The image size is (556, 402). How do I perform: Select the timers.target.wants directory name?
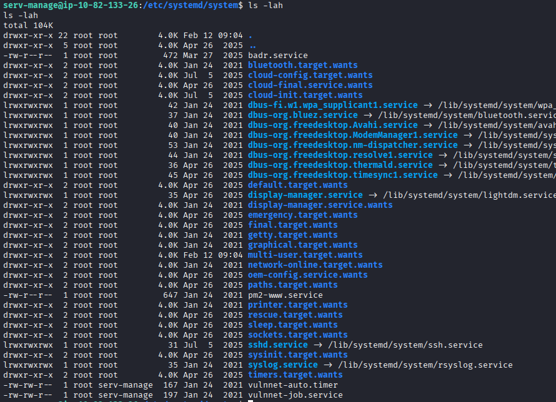pos(295,375)
